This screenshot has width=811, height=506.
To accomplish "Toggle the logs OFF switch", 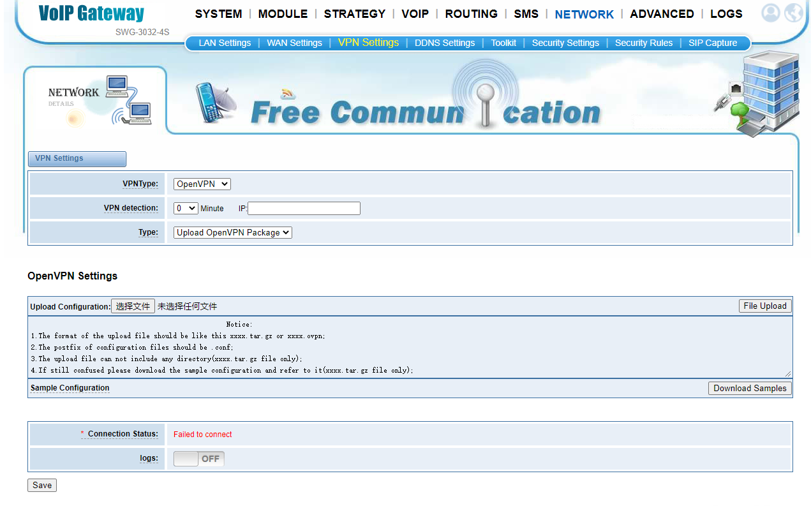I will [199, 459].
